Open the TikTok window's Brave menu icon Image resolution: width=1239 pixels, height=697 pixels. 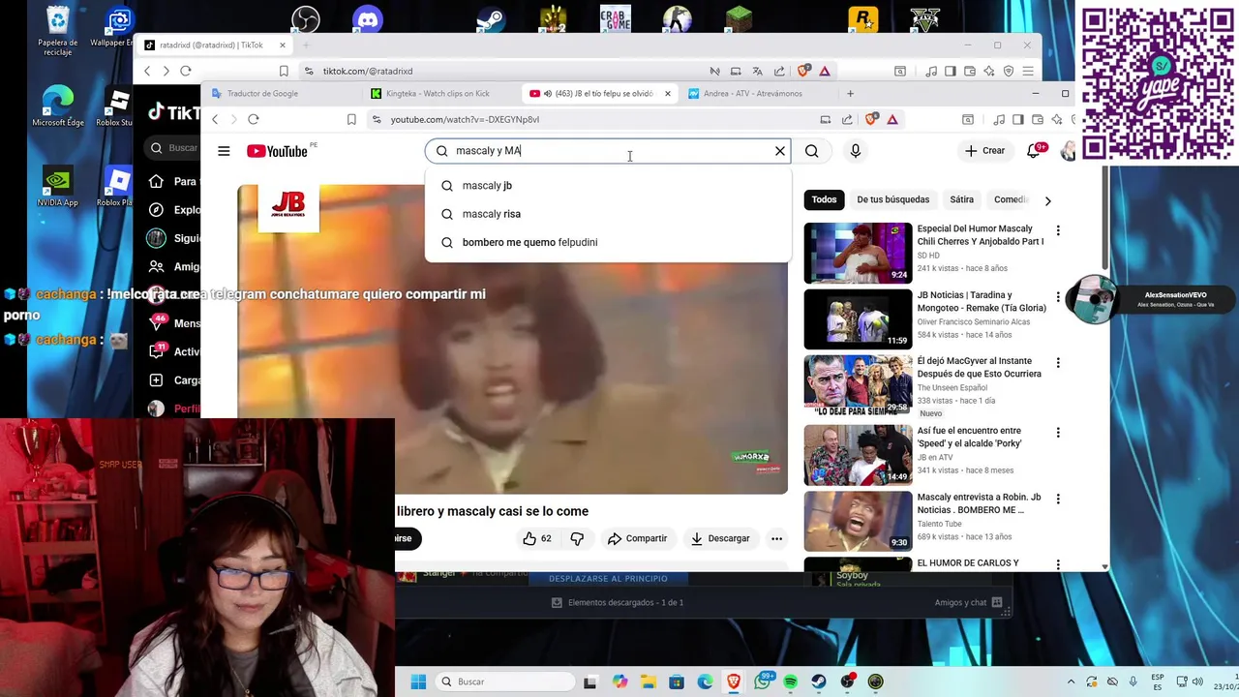click(1028, 71)
